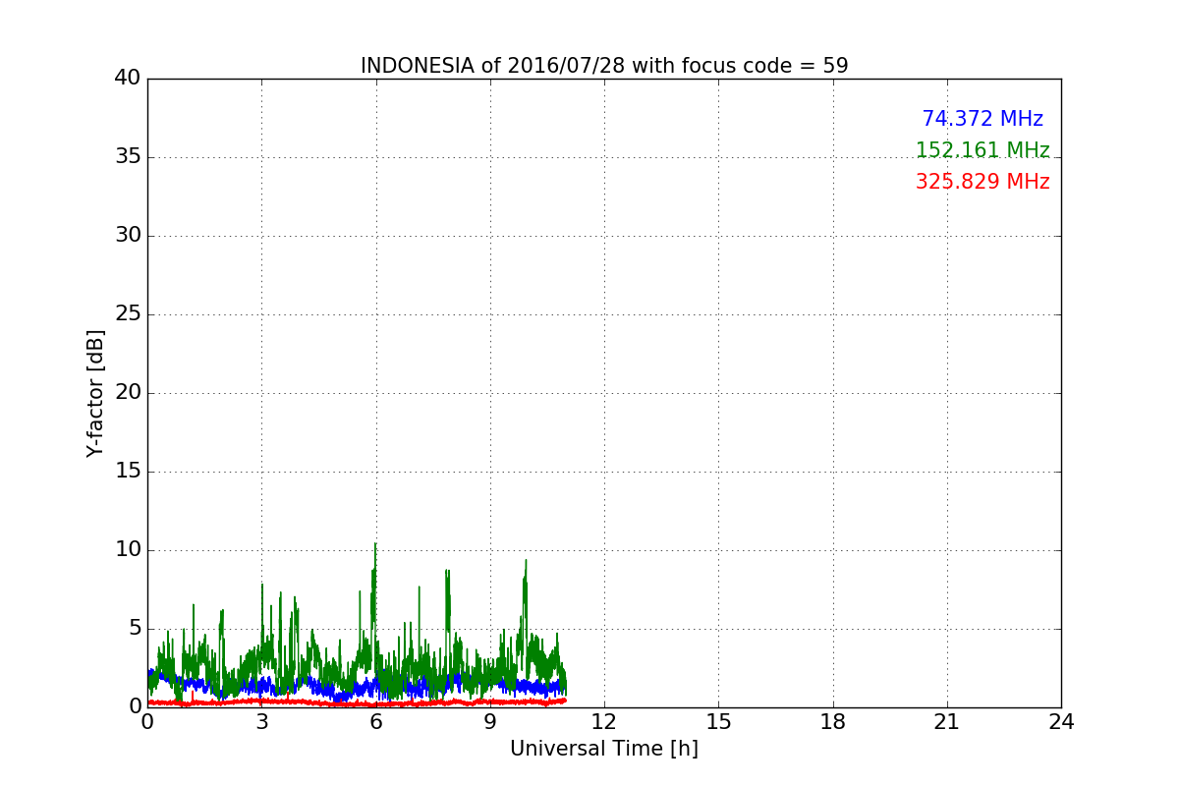Click the y-axis tick label 35

point(128,157)
